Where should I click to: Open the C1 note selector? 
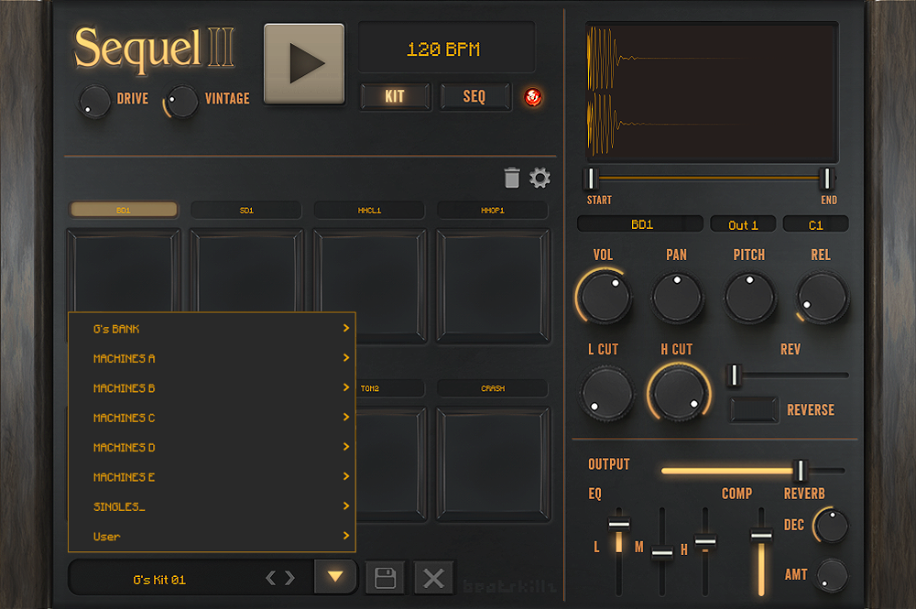click(815, 224)
